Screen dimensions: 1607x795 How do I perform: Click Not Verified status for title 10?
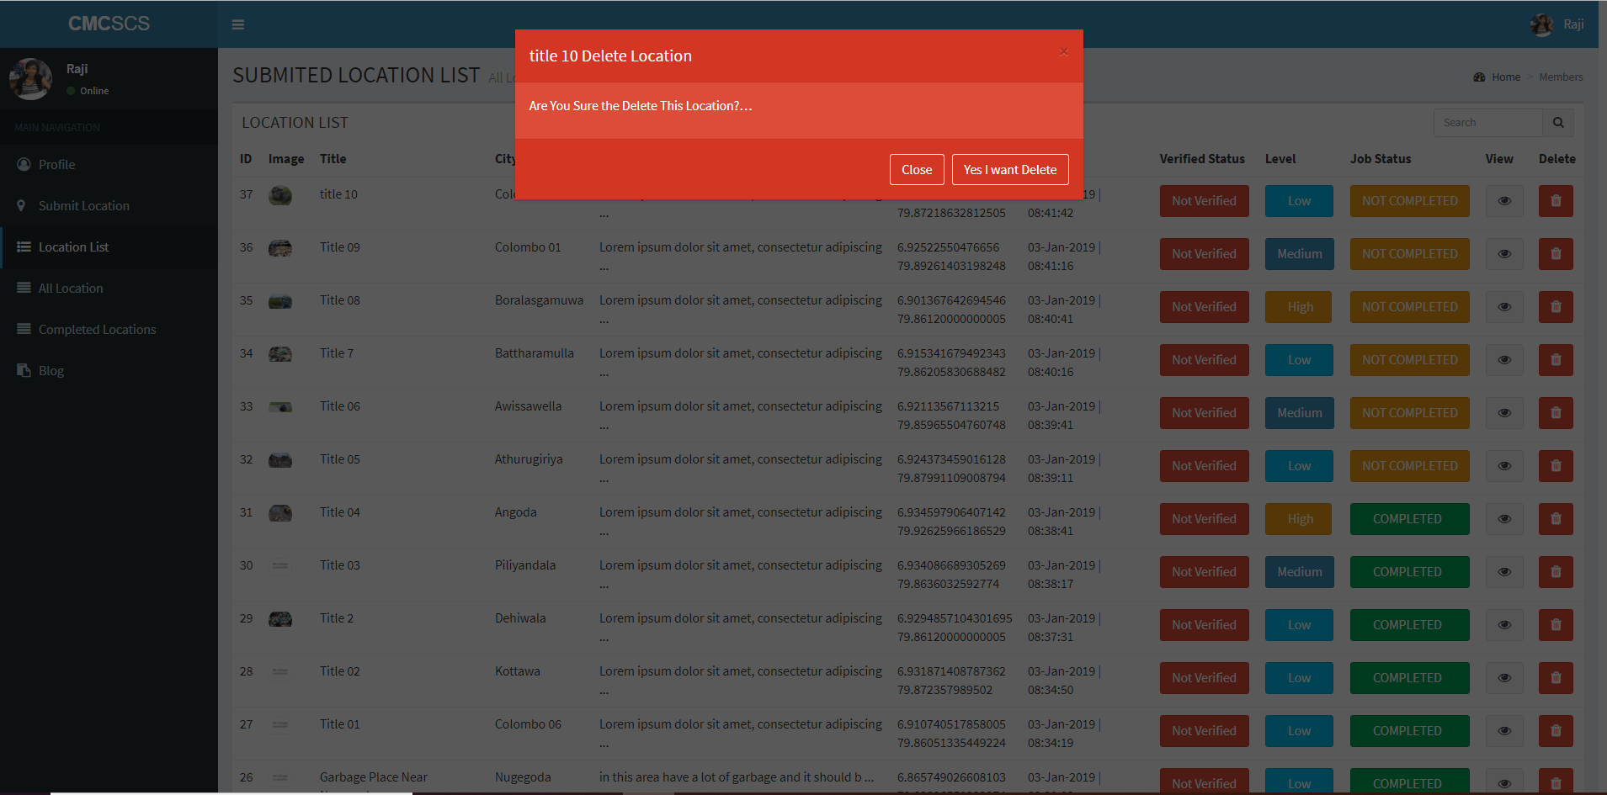[1204, 201]
